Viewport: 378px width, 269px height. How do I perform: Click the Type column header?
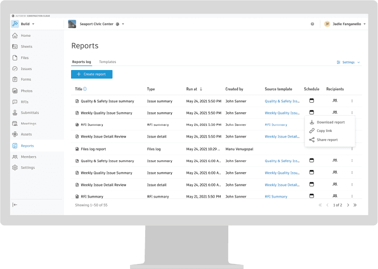coord(151,89)
